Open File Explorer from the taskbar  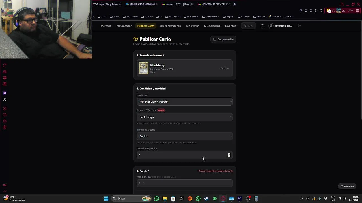pos(165,198)
